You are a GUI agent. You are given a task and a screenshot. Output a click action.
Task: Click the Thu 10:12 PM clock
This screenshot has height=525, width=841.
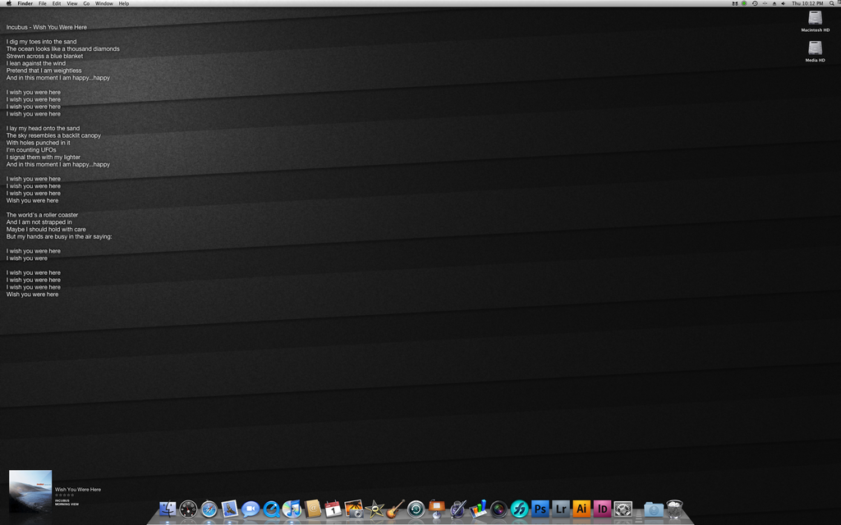point(807,3)
